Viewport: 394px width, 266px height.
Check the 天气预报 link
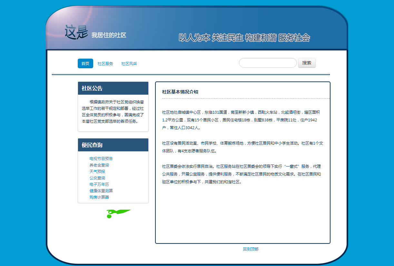pos(97,171)
